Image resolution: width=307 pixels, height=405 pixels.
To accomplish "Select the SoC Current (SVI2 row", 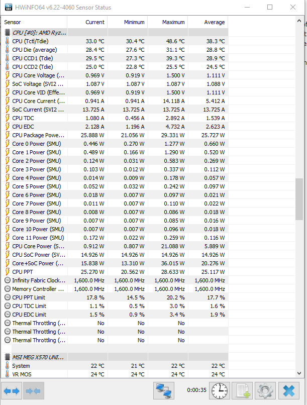I will coord(115,109).
